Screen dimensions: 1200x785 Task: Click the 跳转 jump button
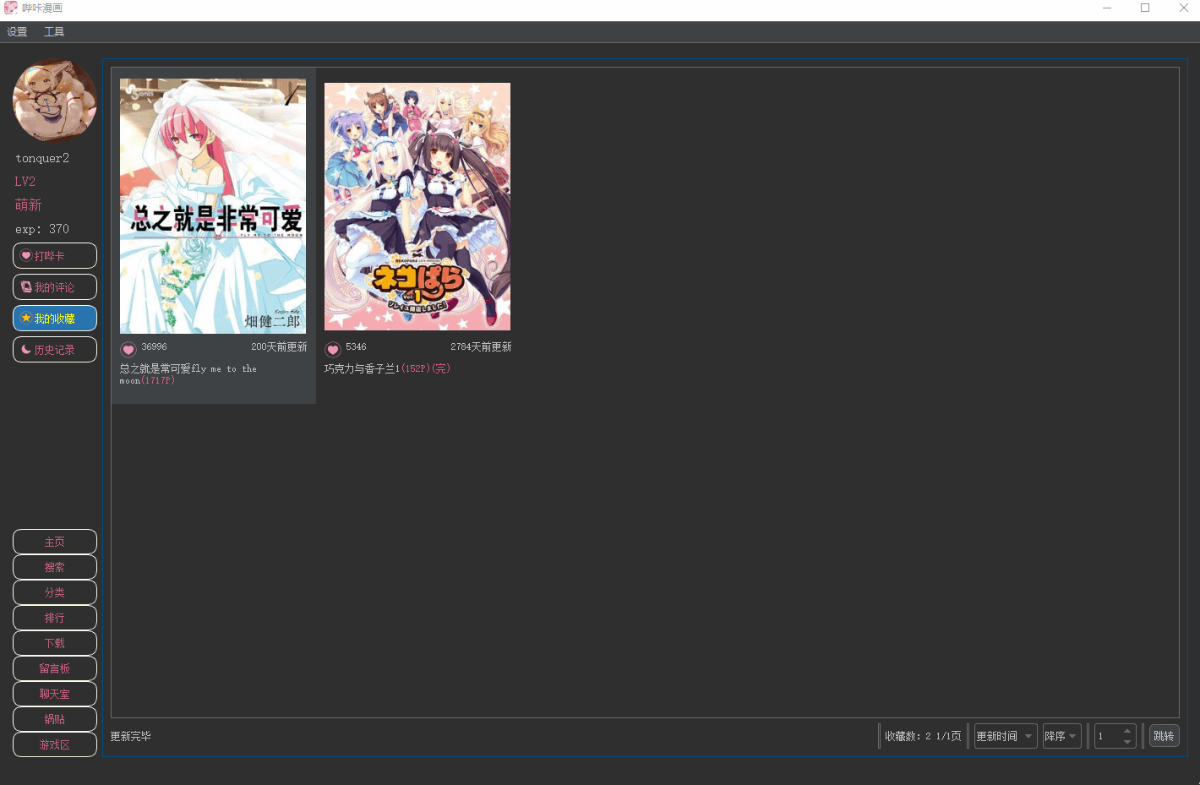point(1164,736)
